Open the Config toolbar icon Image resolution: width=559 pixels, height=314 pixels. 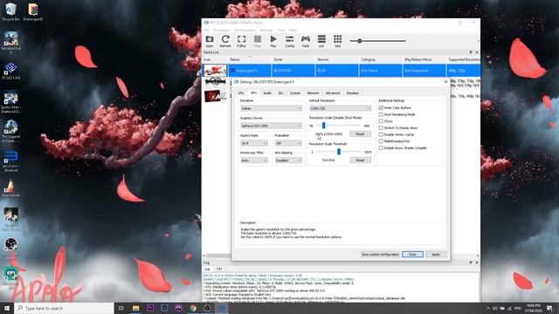point(289,41)
